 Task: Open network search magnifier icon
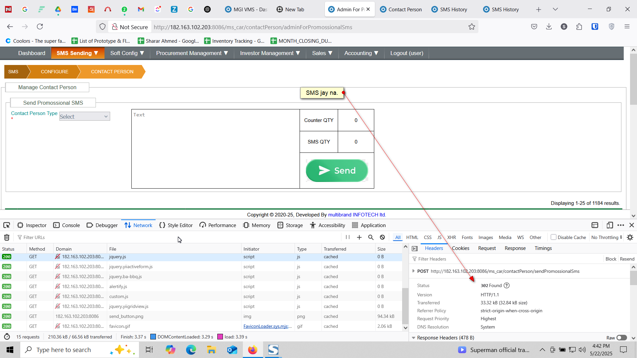tap(371, 237)
